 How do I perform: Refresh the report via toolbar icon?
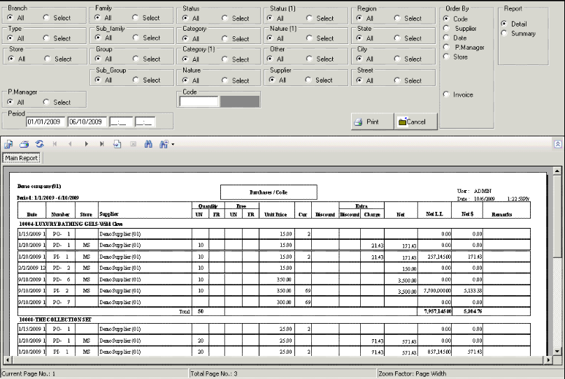pyautogui.click(x=40, y=143)
